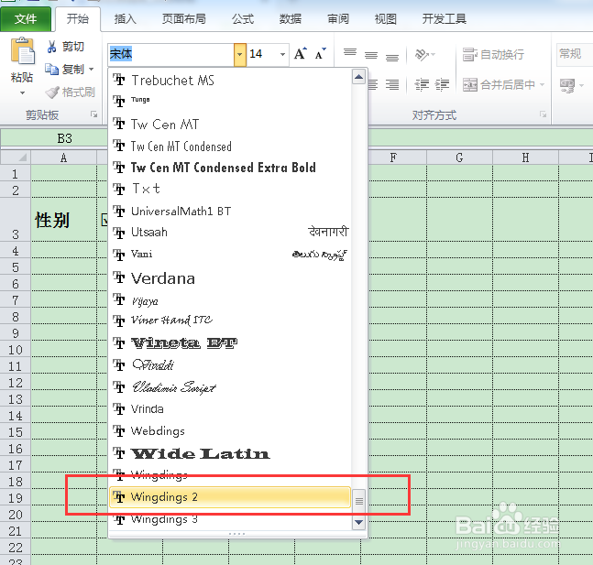Screen dimensions: 593x565
Task: Select column H header
Action: click(526, 158)
